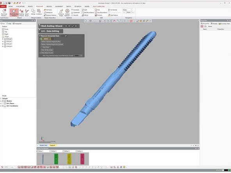Click the Add Texture tool
The height and width of the screenshot is (173, 231).
coord(113,15)
